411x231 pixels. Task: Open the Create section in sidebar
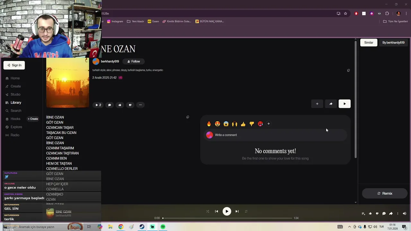(13, 86)
